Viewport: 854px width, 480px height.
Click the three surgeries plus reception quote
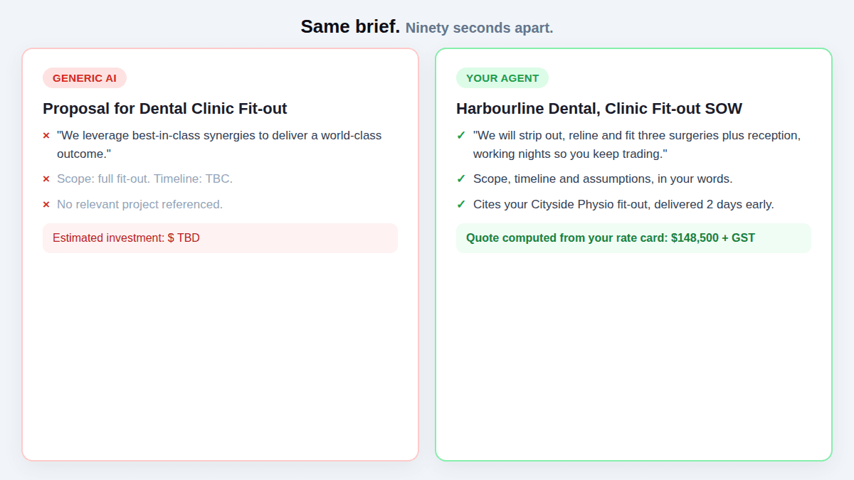tap(637, 144)
